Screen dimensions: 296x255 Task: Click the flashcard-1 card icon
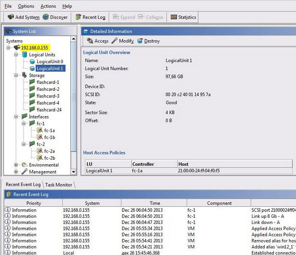[32, 82]
